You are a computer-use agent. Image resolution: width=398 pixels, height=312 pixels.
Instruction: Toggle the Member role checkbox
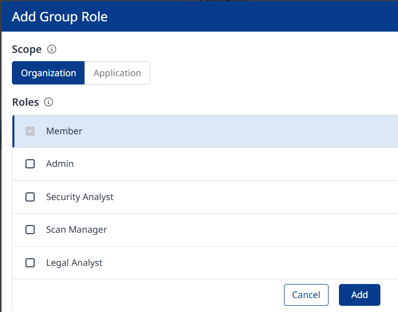(30, 131)
